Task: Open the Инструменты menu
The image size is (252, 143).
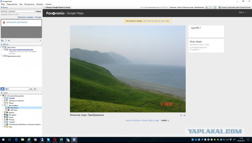Action: tap(29, 4)
